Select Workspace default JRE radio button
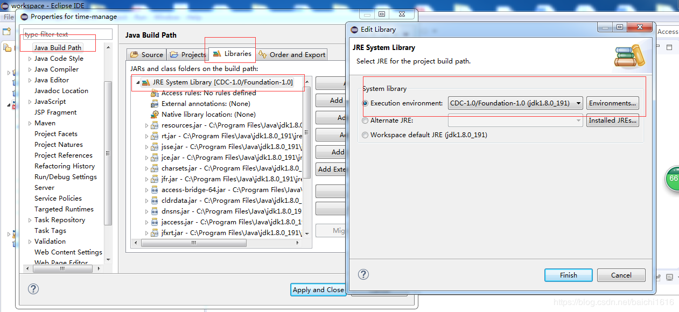The height and width of the screenshot is (312, 679). (x=366, y=135)
